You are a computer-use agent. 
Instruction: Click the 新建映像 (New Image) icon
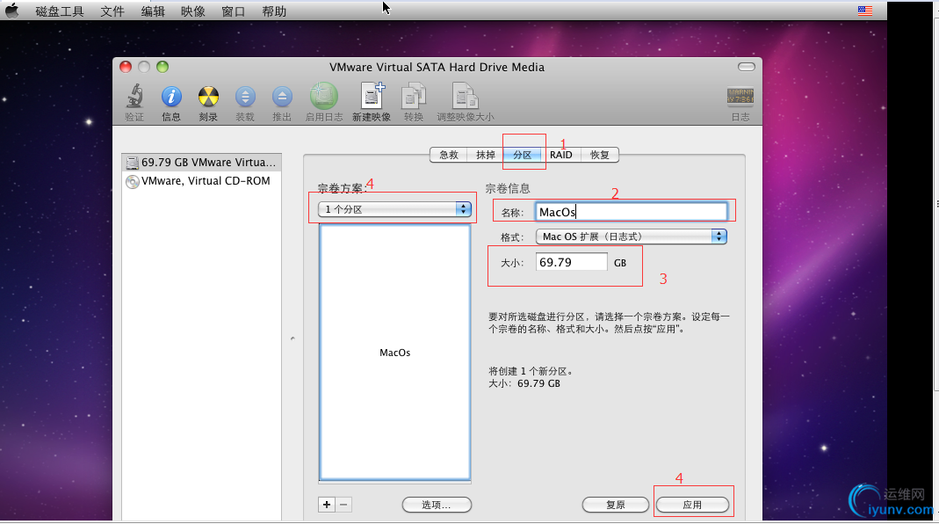tap(372, 96)
